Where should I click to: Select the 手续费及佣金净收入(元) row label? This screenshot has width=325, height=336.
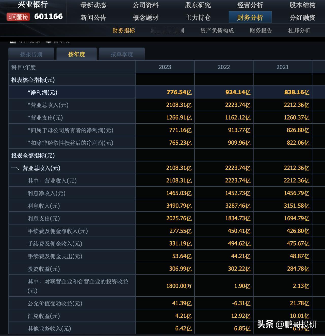(58, 231)
